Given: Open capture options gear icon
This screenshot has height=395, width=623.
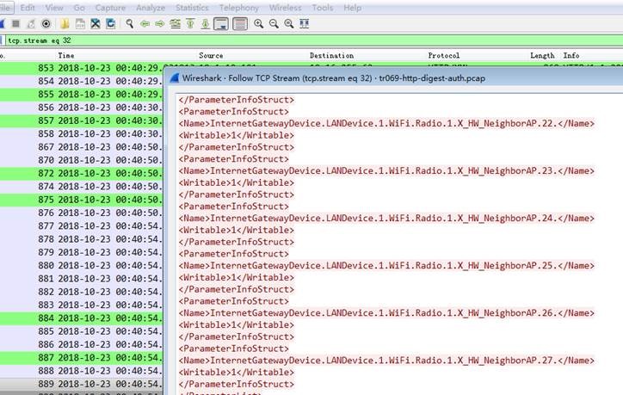Looking at the screenshot, I should tap(46, 23).
